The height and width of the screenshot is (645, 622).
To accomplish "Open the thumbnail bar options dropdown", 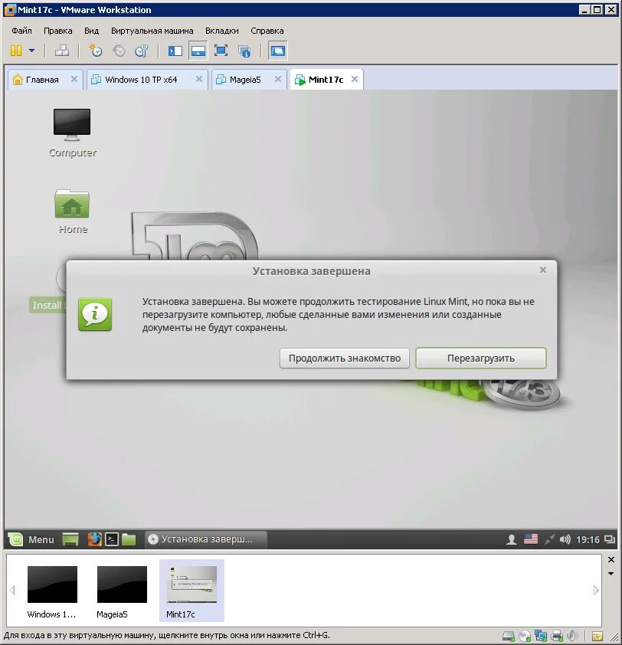I will click(611, 574).
